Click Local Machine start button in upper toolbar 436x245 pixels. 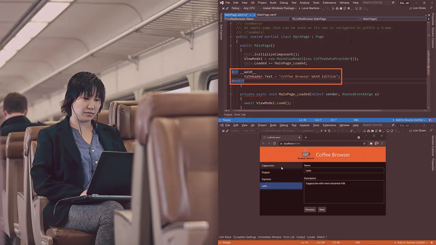[310, 8]
